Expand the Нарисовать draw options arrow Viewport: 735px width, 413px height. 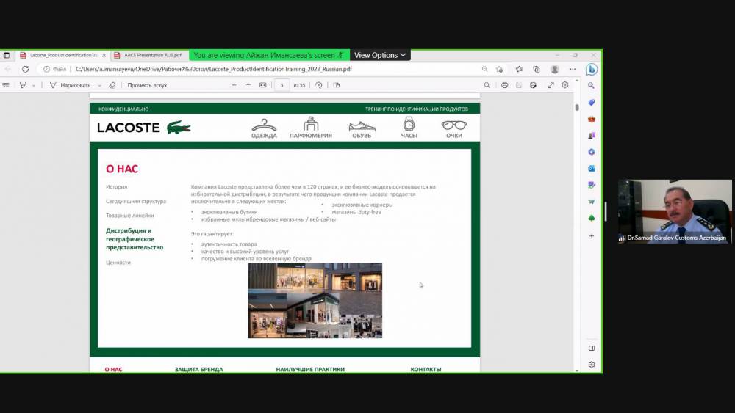[99, 86]
